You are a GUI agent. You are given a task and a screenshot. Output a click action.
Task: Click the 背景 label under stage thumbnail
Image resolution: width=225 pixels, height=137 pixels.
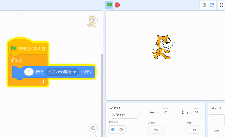[x=217, y=131]
